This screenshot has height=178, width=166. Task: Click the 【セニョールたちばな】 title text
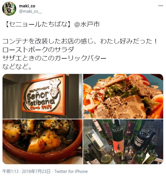pyautogui.click(x=39, y=24)
